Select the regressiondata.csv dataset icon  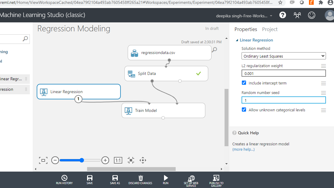click(x=134, y=53)
